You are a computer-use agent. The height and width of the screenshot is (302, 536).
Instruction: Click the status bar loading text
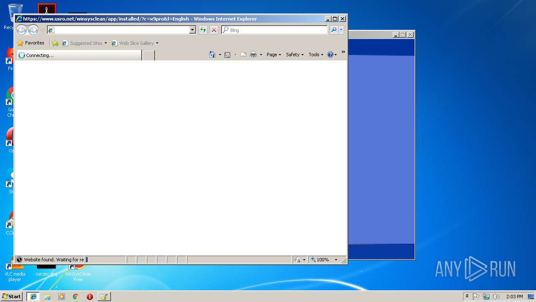click(x=54, y=260)
